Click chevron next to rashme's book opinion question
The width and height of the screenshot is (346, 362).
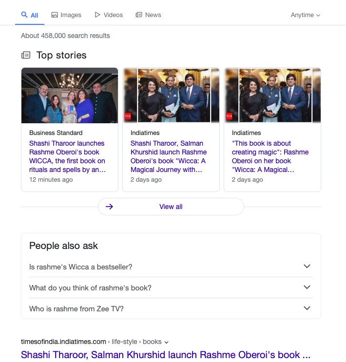tap(307, 287)
